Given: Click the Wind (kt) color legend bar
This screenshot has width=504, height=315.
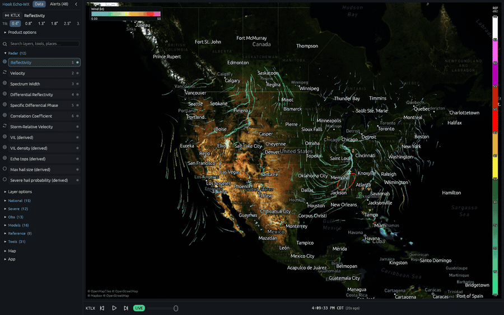Looking at the screenshot, I should click(x=125, y=14).
